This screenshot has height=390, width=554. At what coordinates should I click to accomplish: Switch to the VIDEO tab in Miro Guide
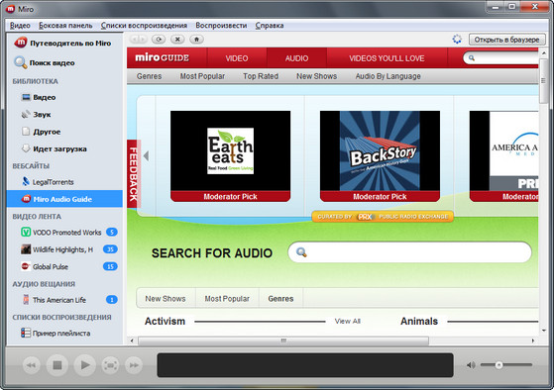pos(237,58)
